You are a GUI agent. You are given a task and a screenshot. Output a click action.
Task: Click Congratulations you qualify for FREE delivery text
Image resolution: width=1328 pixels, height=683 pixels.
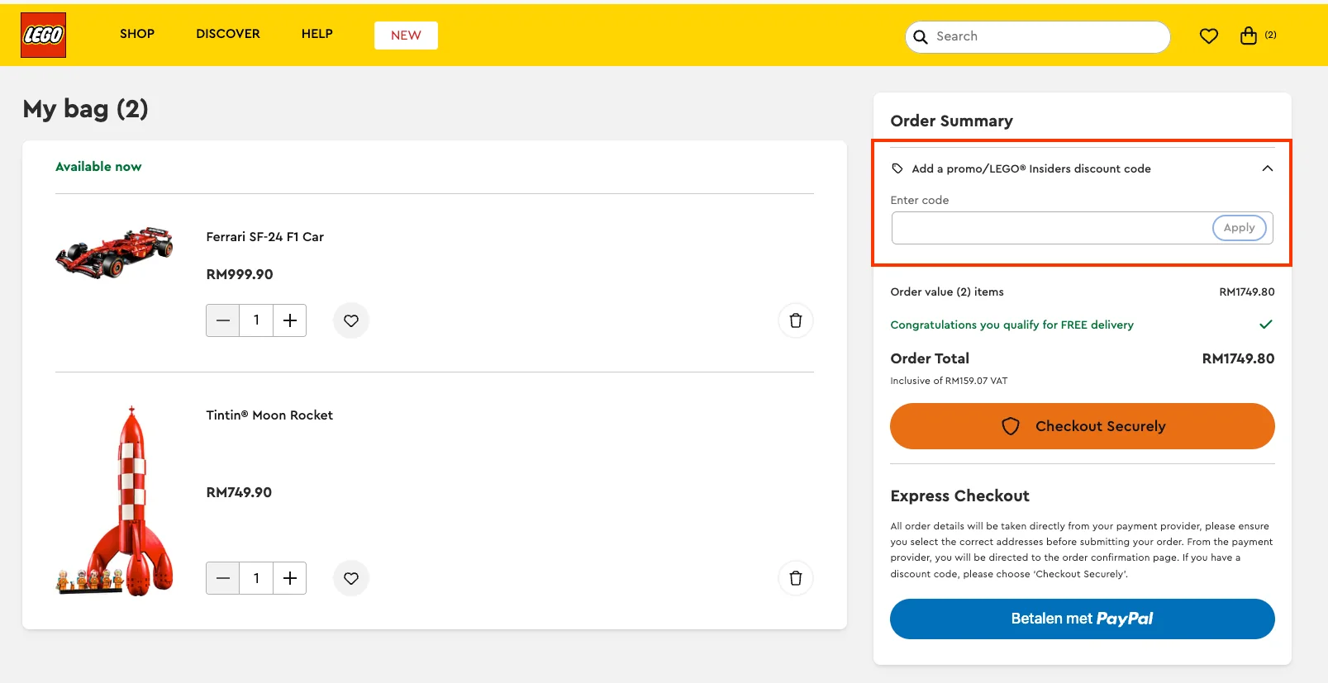click(x=1011, y=325)
